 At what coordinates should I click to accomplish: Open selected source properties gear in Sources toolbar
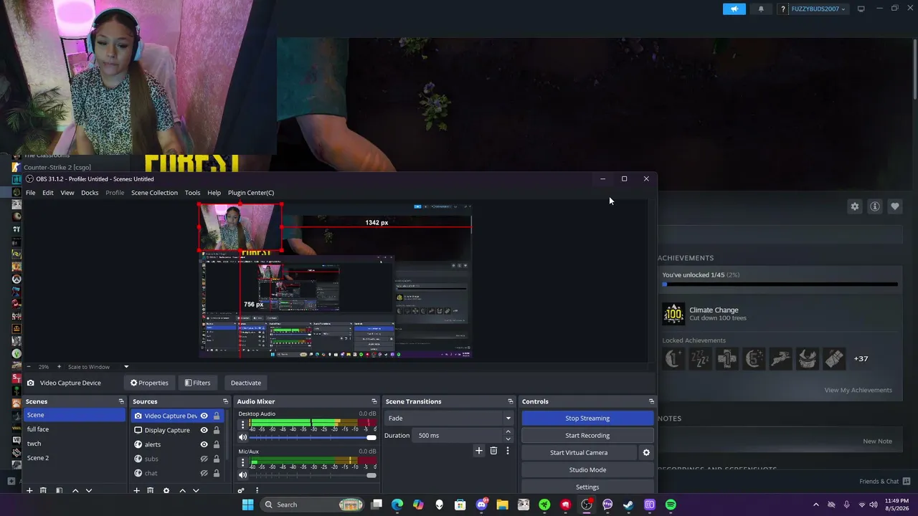click(x=166, y=491)
